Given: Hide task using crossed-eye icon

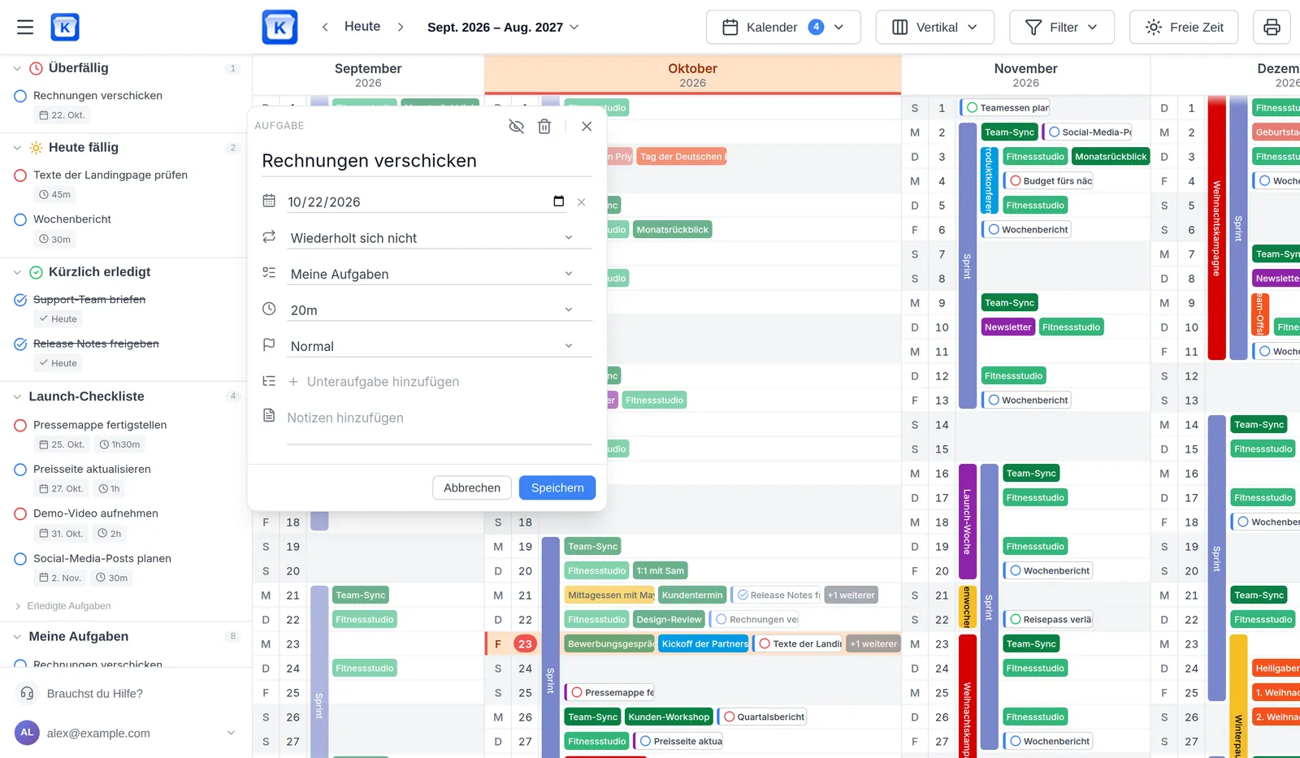Looking at the screenshot, I should [x=516, y=126].
